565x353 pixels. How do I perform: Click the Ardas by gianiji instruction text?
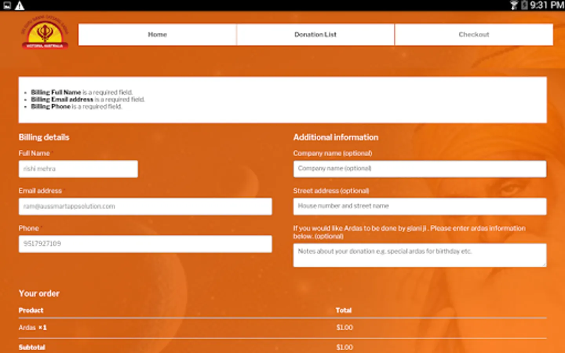pyautogui.click(x=409, y=232)
